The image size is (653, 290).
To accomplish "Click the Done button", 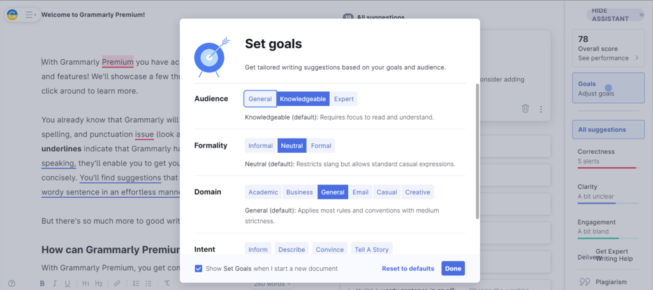I will 453,268.
